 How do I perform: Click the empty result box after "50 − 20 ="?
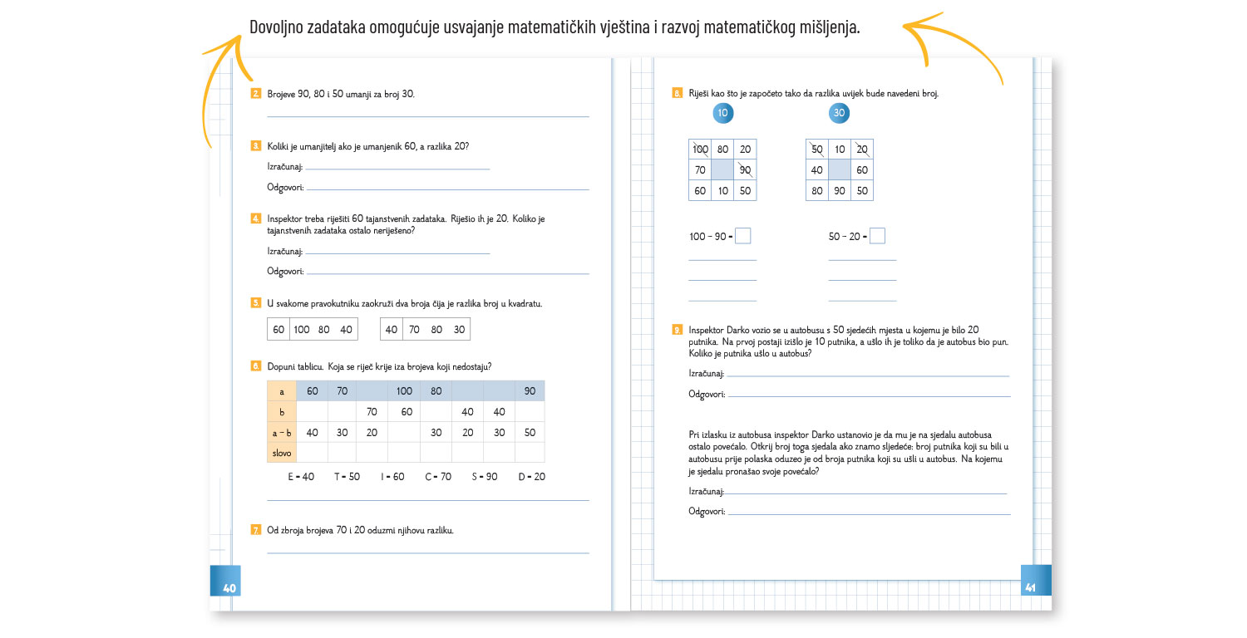click(x=877, y=236)
